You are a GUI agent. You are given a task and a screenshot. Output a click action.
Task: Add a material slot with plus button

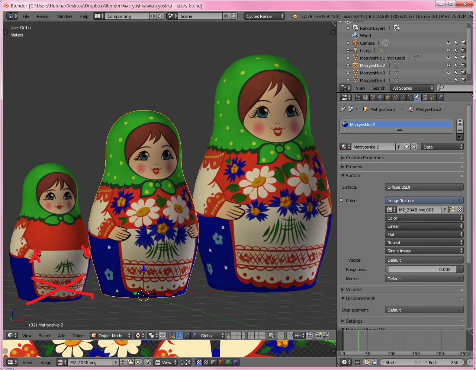click(x=460, y=122)
